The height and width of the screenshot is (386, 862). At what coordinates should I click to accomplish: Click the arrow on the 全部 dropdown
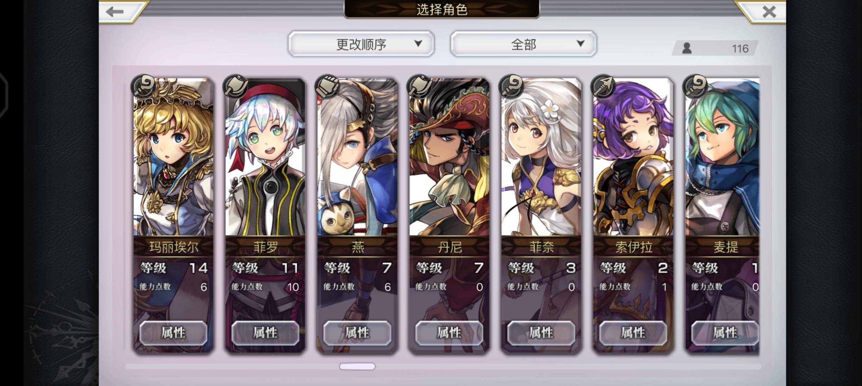[x=580, y=44]
